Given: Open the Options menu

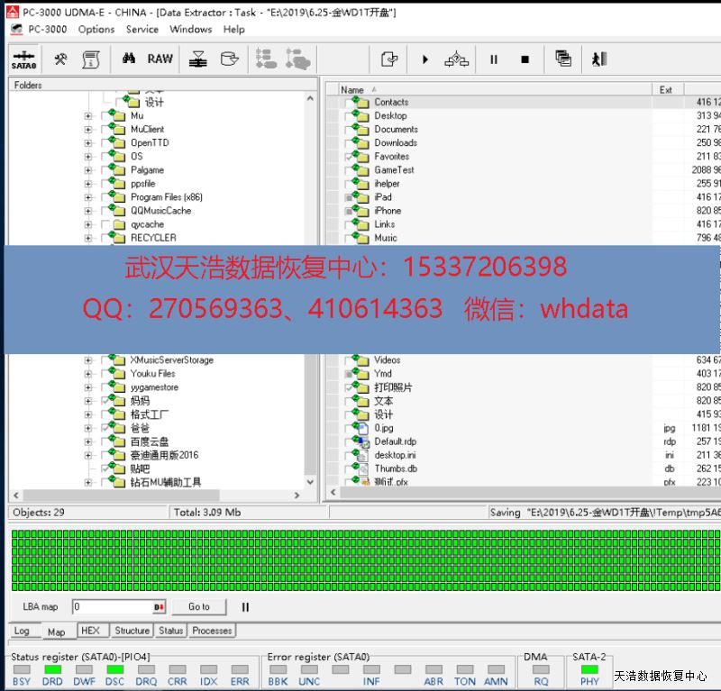Looking at the screenshot, I should [x=96, y=29].
